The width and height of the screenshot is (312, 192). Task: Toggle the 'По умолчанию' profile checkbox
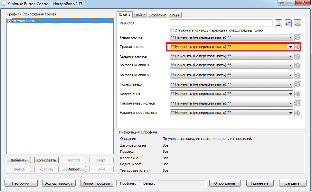(9, 21)
